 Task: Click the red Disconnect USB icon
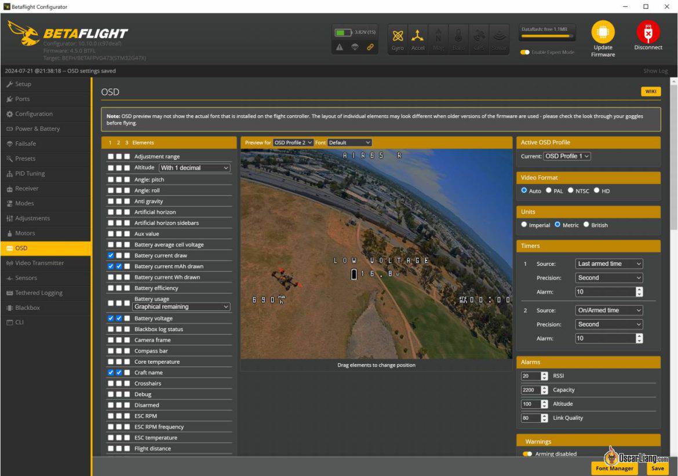pyautogui.click(x=648, y=31)
